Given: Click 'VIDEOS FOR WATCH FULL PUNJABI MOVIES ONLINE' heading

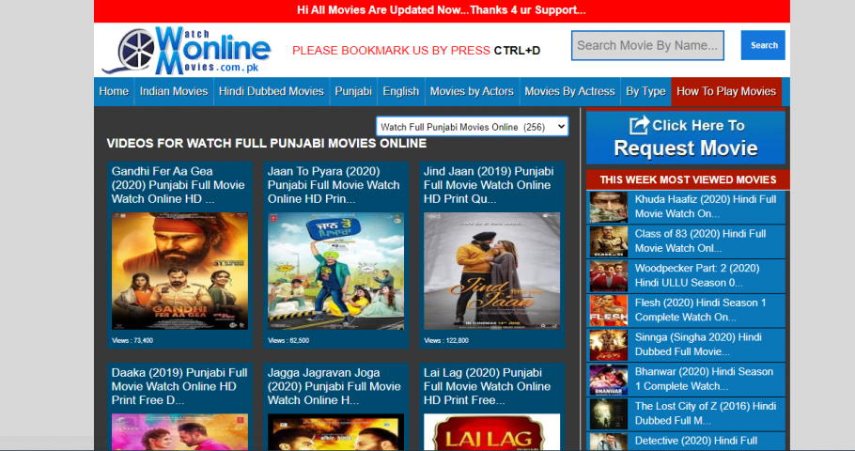Looking at the screenshot, I should click(267, 144).
